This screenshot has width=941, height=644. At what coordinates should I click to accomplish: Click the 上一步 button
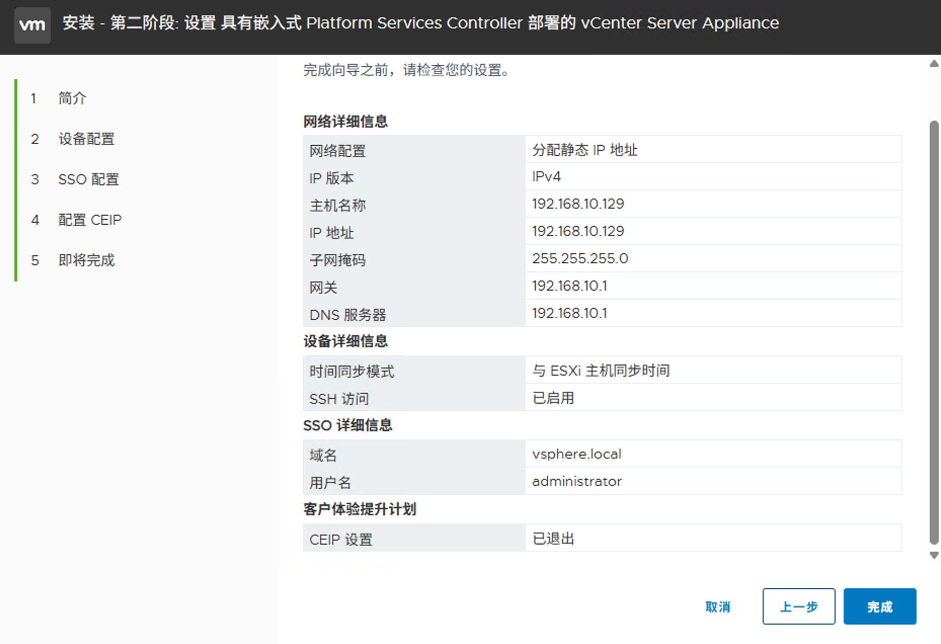click(798, 606)
